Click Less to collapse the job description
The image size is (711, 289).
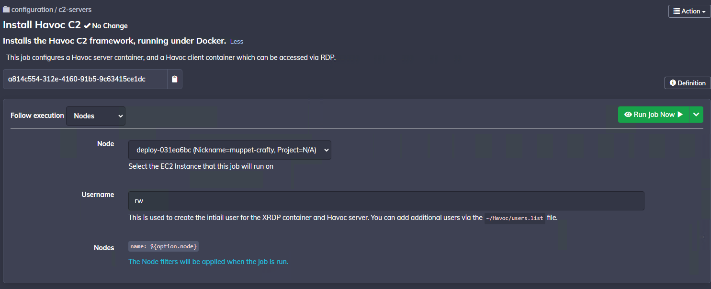coord(237,41)
